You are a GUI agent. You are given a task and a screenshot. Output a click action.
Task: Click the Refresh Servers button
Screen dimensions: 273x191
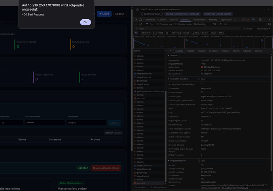pos(113,133)
